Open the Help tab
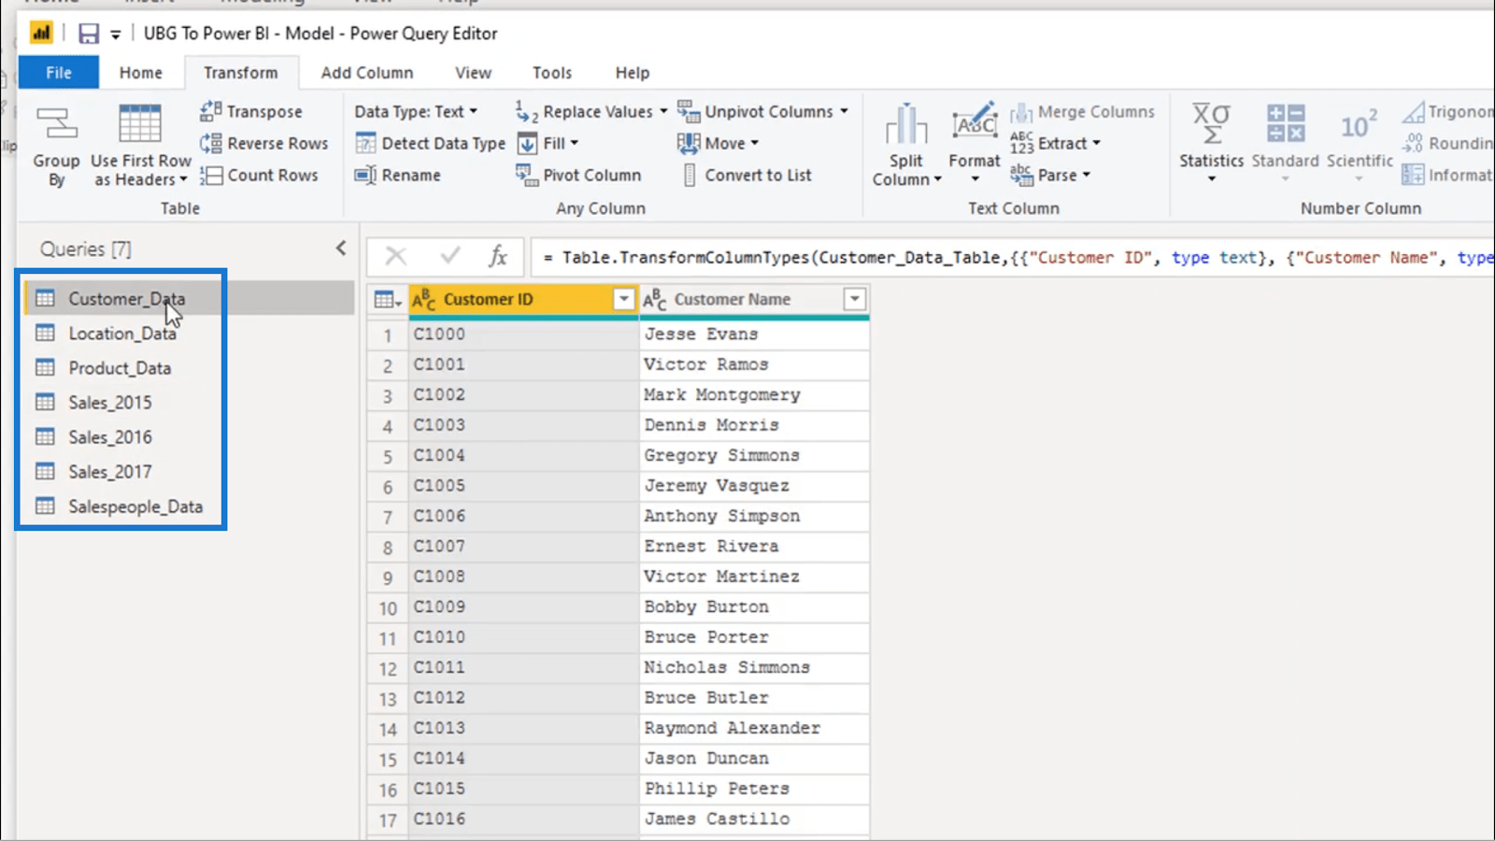The height and width of the screenshot is (841, 1495). pyautogui.click(x=633, y=72)
